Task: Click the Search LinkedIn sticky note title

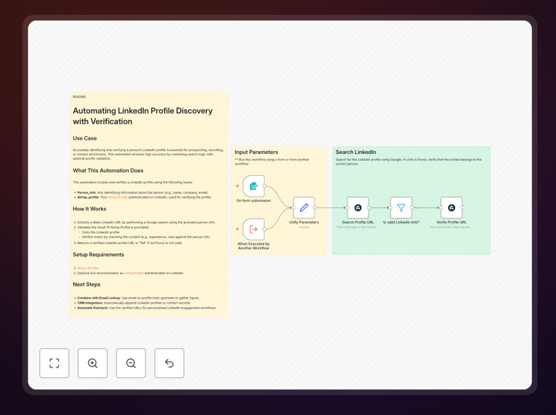Action: click(356, 152)
